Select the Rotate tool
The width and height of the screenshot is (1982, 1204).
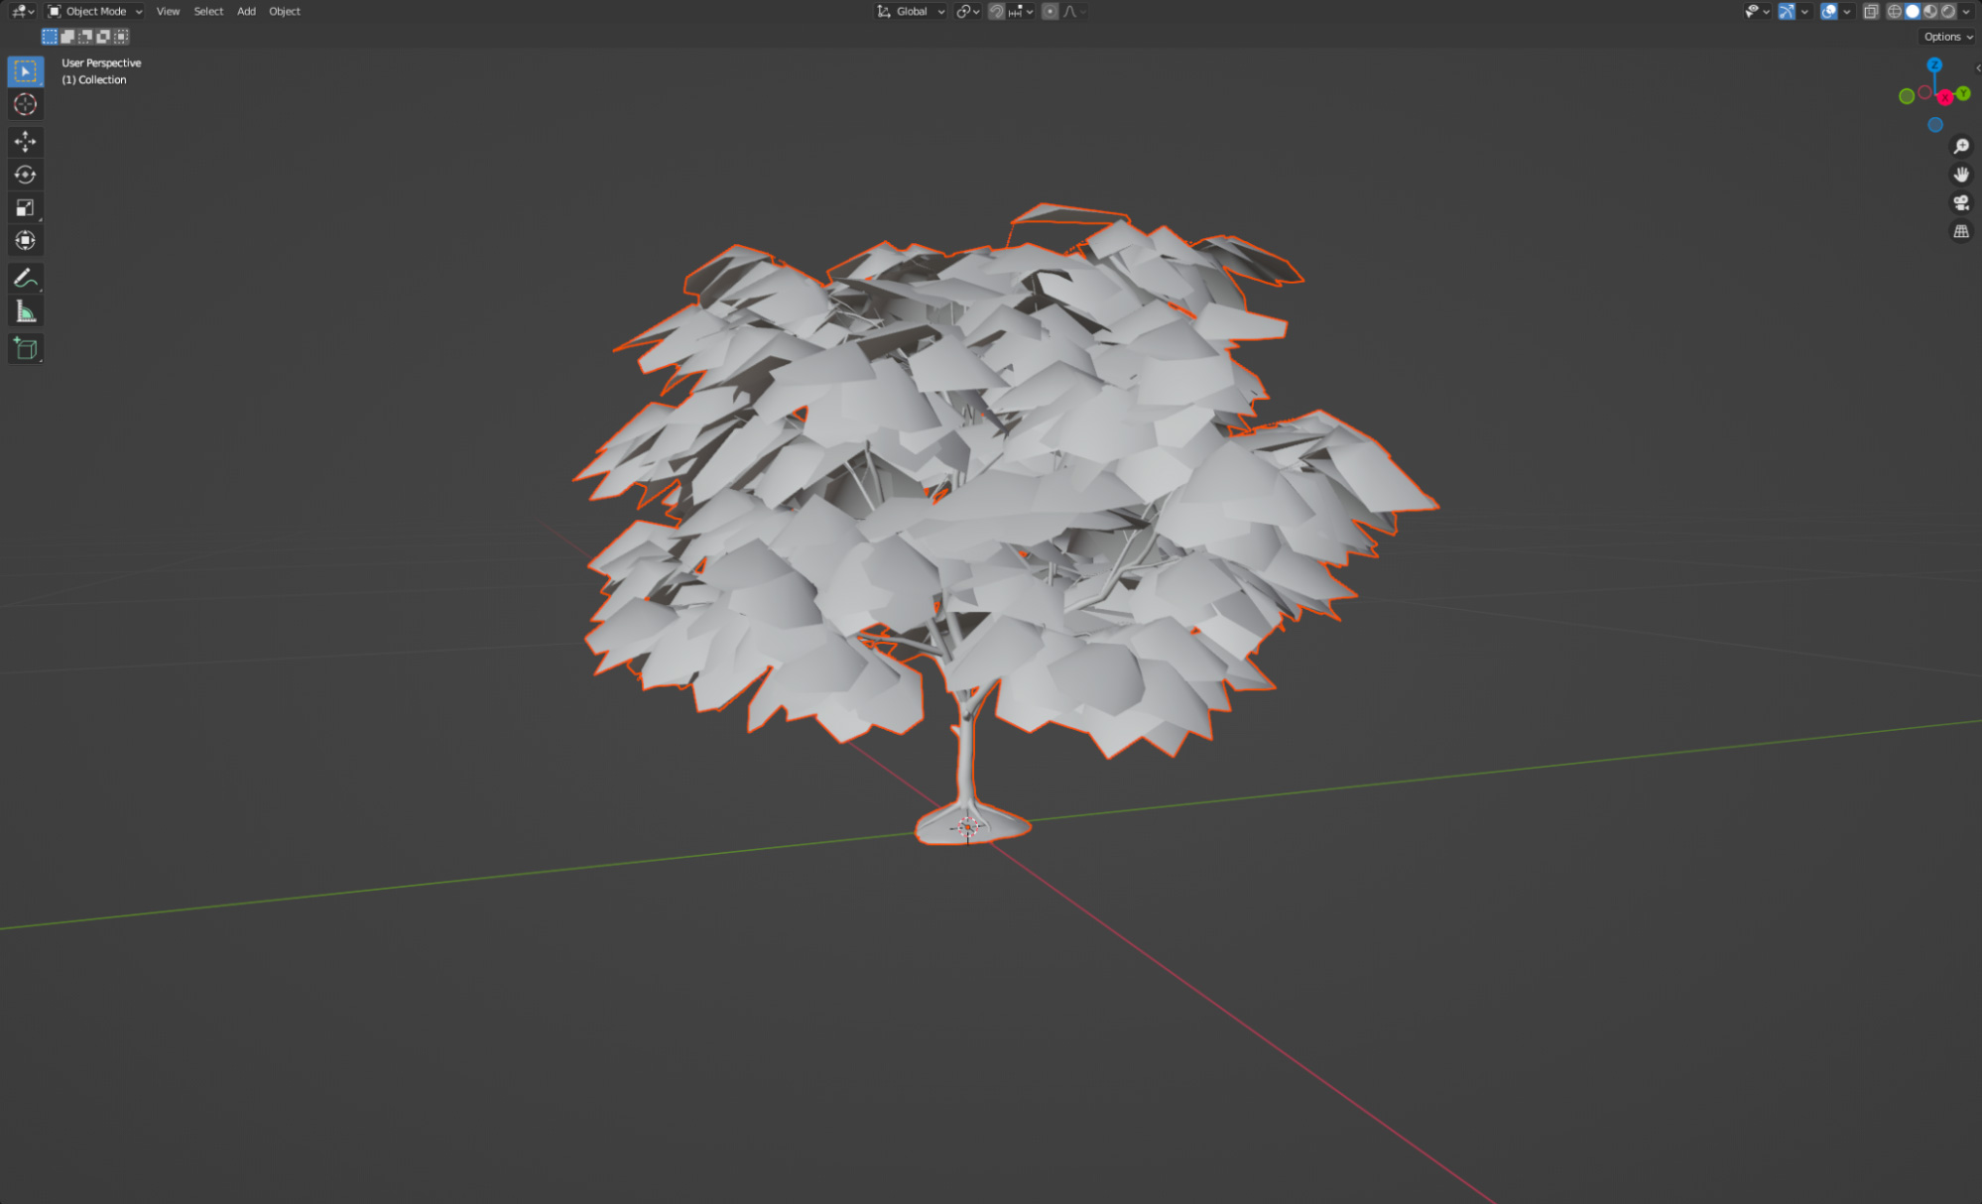[25, 175]
